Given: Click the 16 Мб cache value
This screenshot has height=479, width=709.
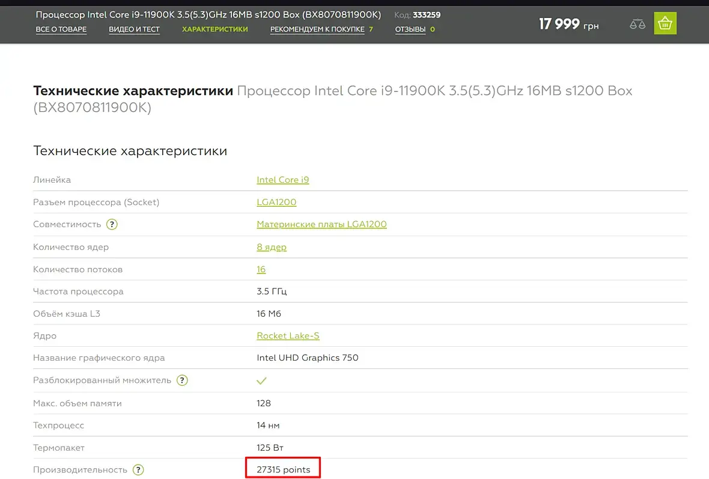Looking at the screenshot, I should (269, 314).
